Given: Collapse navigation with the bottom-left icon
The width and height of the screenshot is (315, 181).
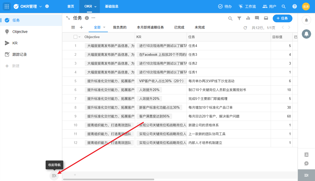Looking at the screenshot, I should [54, 176].
